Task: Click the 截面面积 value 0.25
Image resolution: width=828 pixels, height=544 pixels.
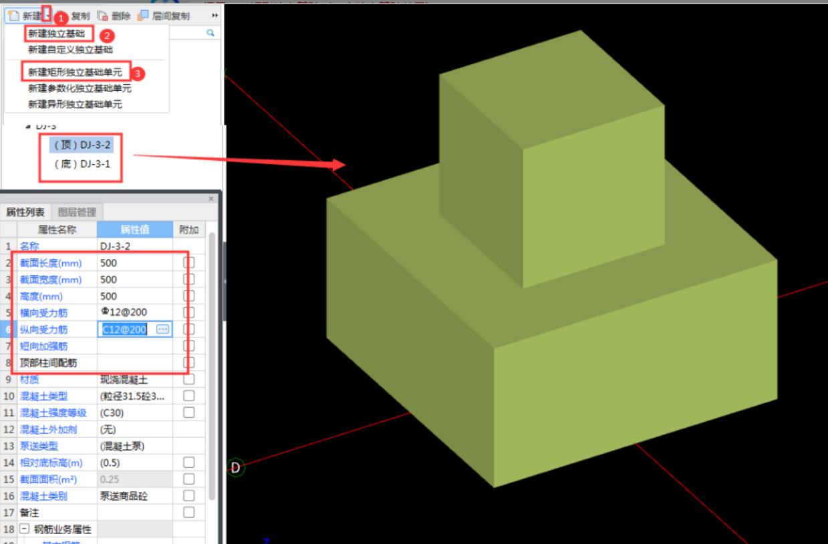Action: pyautogui.click(x=135, y=479)
